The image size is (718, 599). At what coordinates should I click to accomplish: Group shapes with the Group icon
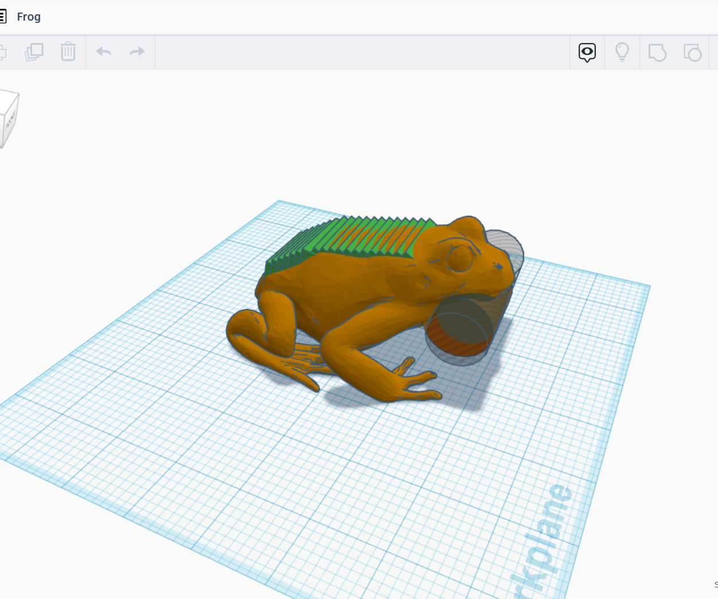point(657,52)
